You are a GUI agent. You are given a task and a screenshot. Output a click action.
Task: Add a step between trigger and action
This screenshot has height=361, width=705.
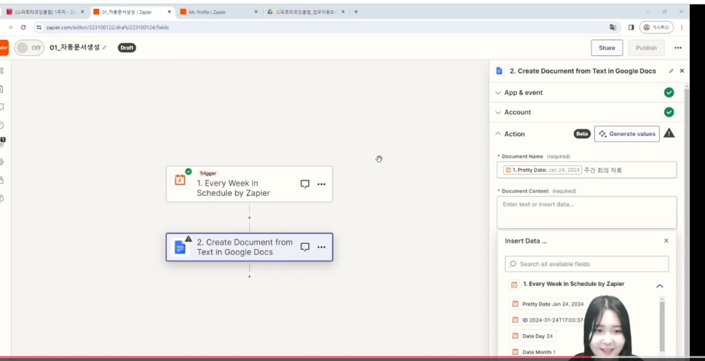point(250,218)
